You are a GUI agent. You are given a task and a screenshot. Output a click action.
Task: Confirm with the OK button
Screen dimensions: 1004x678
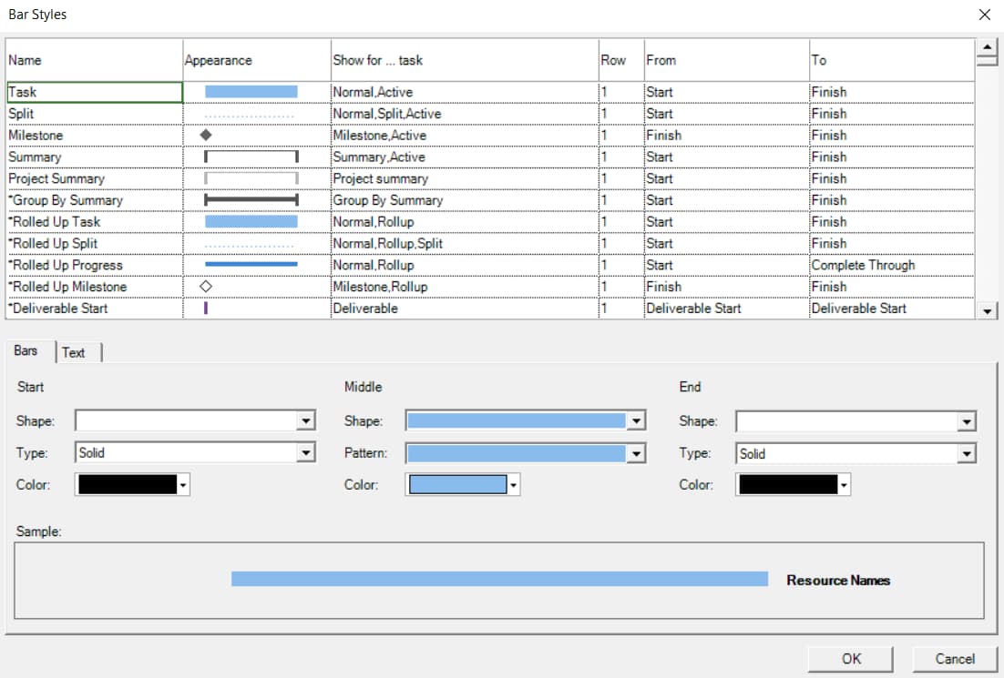(851, 659)
